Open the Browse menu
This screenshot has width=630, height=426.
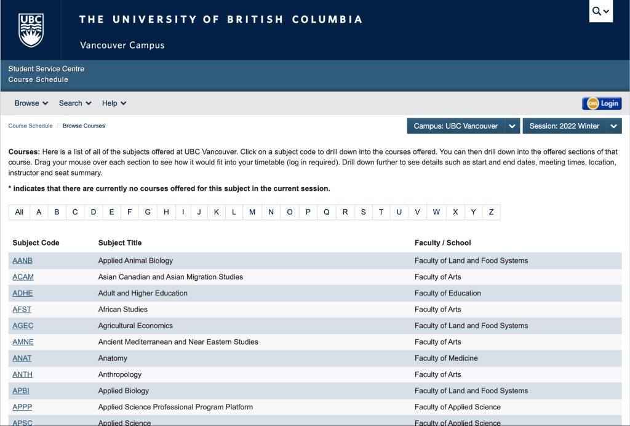click(x=31, y=103)
